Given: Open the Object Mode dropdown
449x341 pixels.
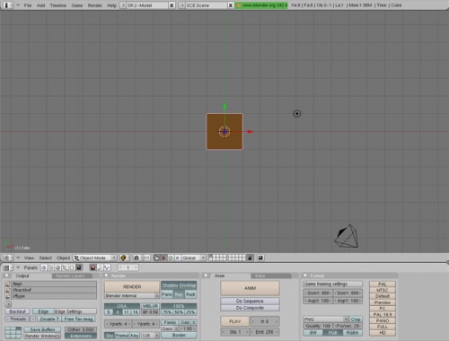Looking at the screenshot, I should click(x=95, y=258).
